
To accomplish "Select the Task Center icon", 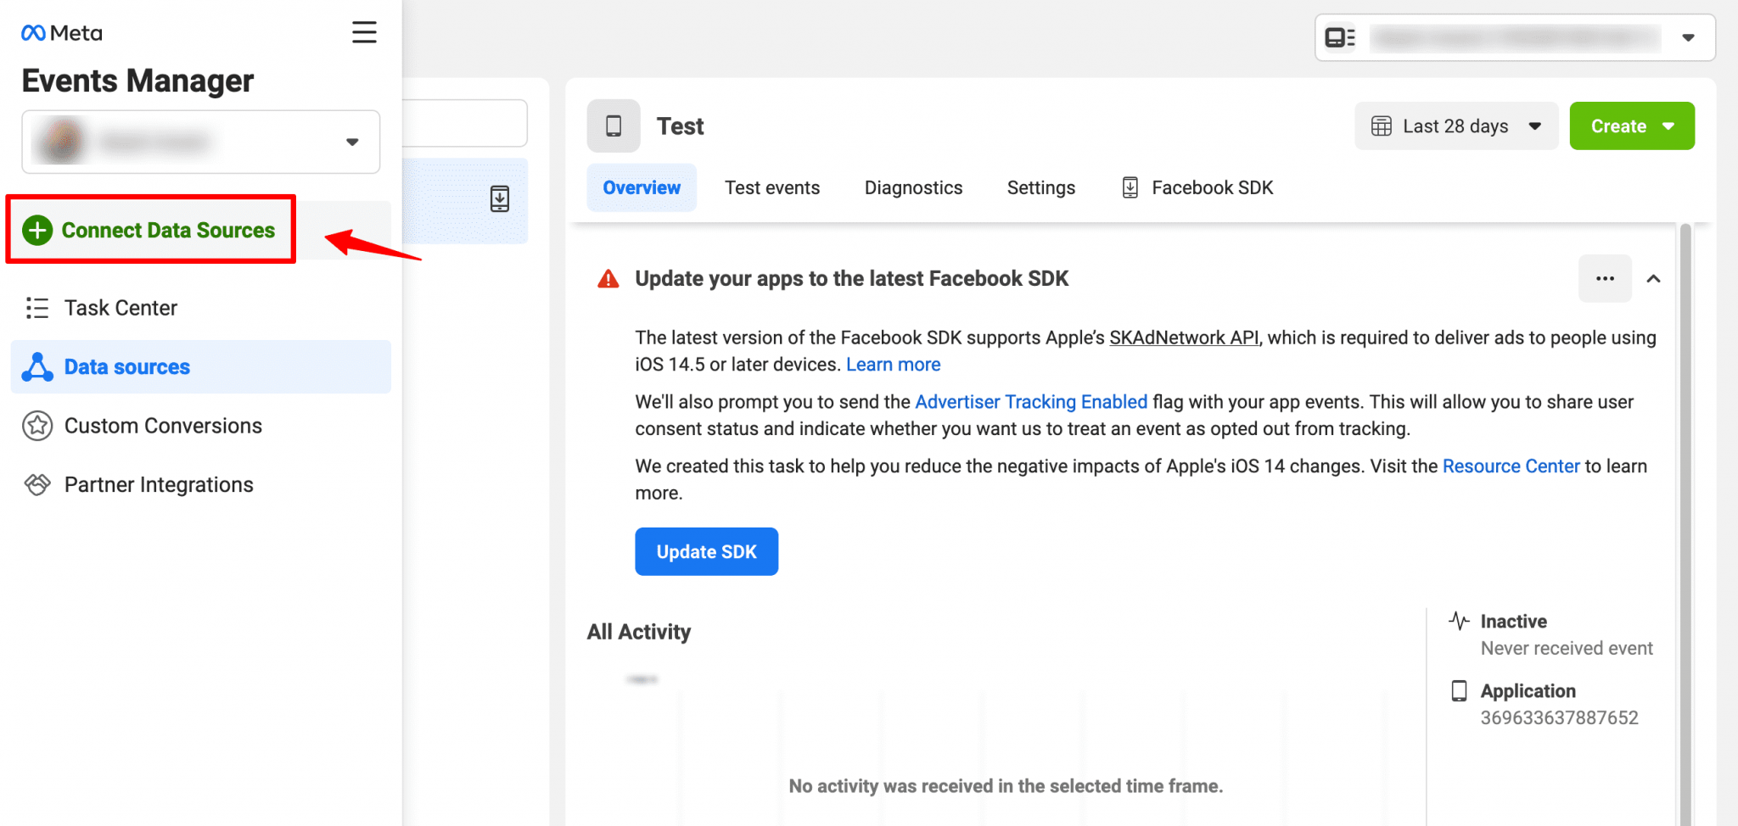I will pyautogui.click(x=37, y=308).
